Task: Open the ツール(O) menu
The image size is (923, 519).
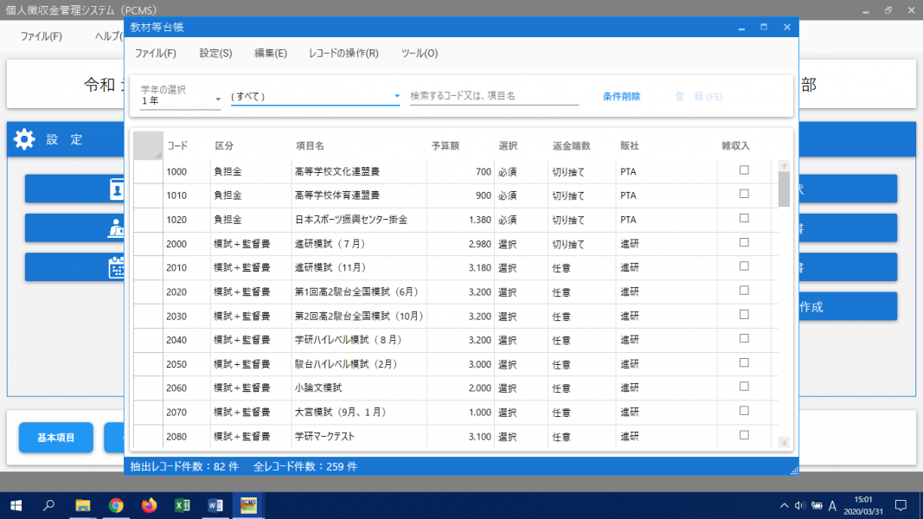Action: pos(420,54)
